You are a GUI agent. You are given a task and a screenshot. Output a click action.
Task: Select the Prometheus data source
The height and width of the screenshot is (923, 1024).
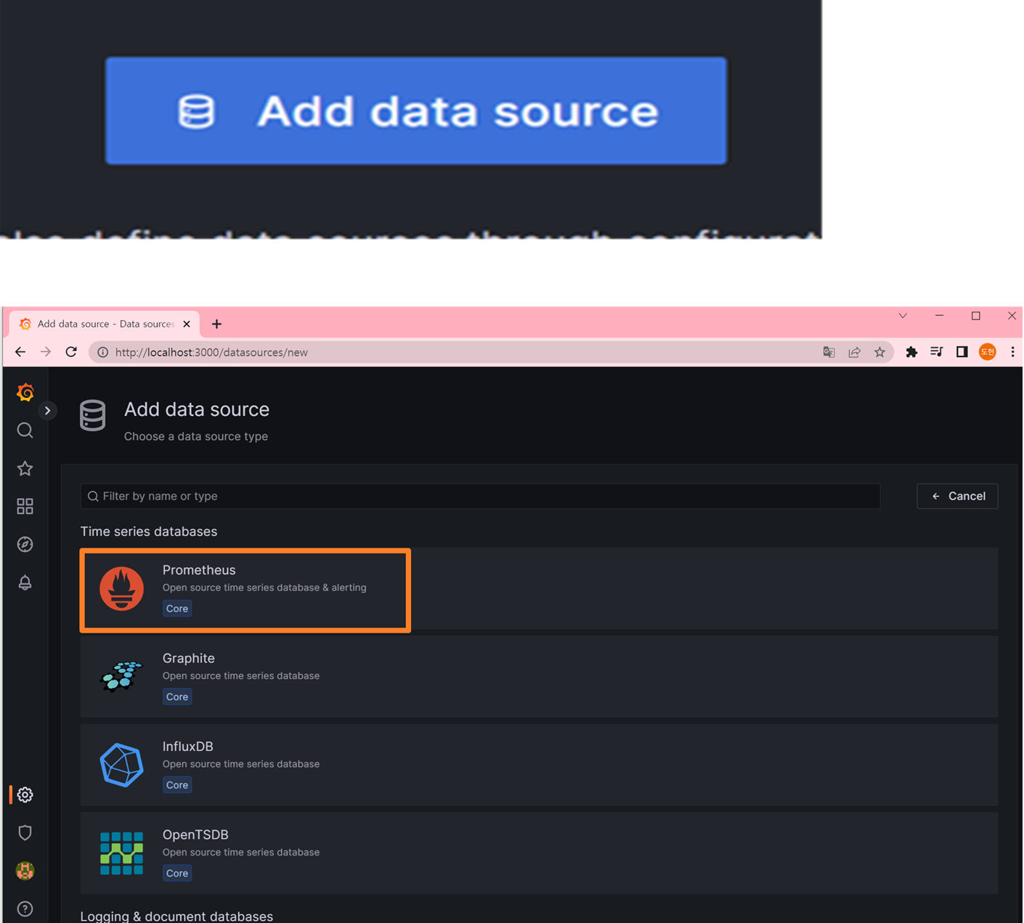coord(539,589)
